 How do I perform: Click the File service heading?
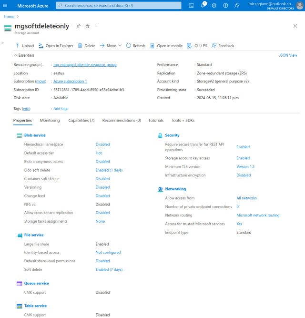[x=34, y=235]
